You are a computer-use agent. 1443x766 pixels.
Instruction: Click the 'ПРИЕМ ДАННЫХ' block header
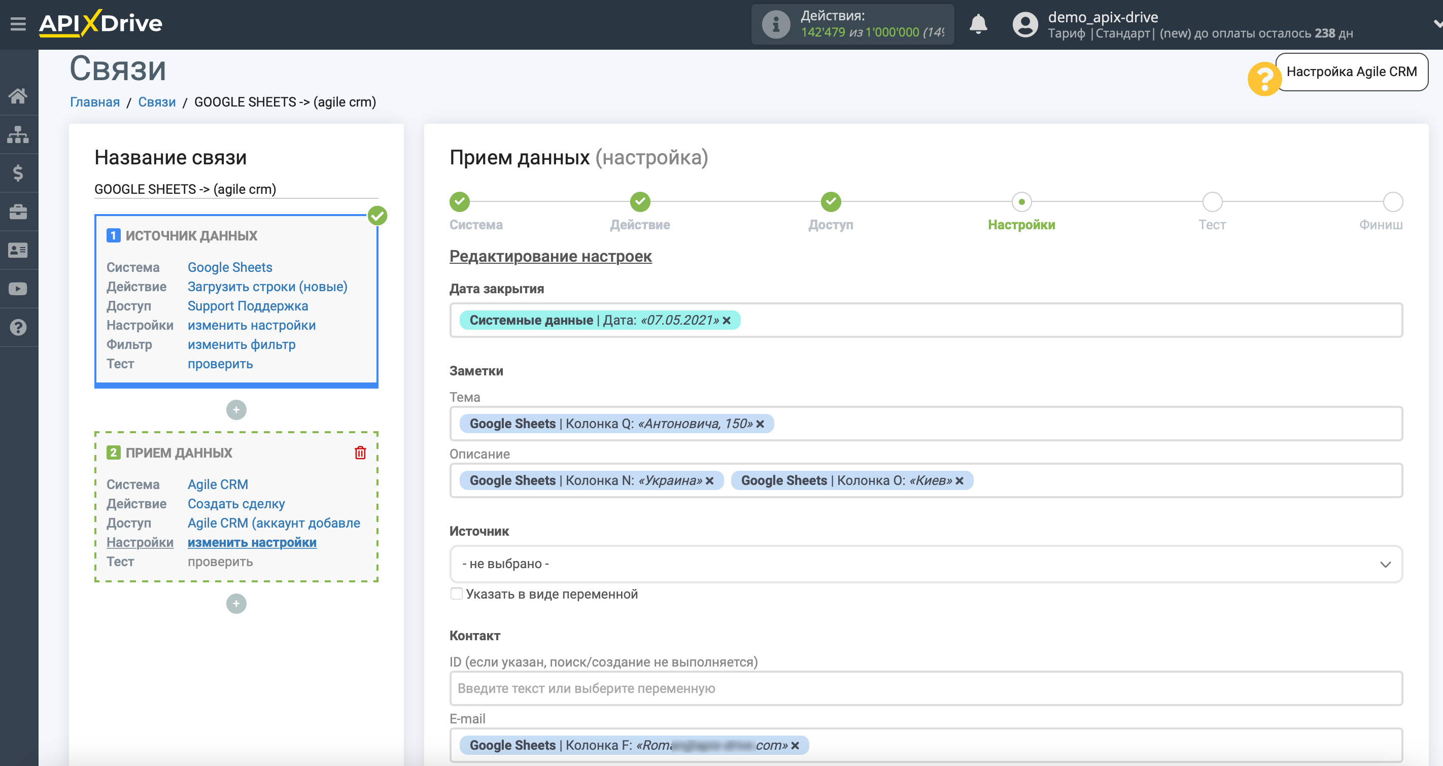[x=179, y=453]
